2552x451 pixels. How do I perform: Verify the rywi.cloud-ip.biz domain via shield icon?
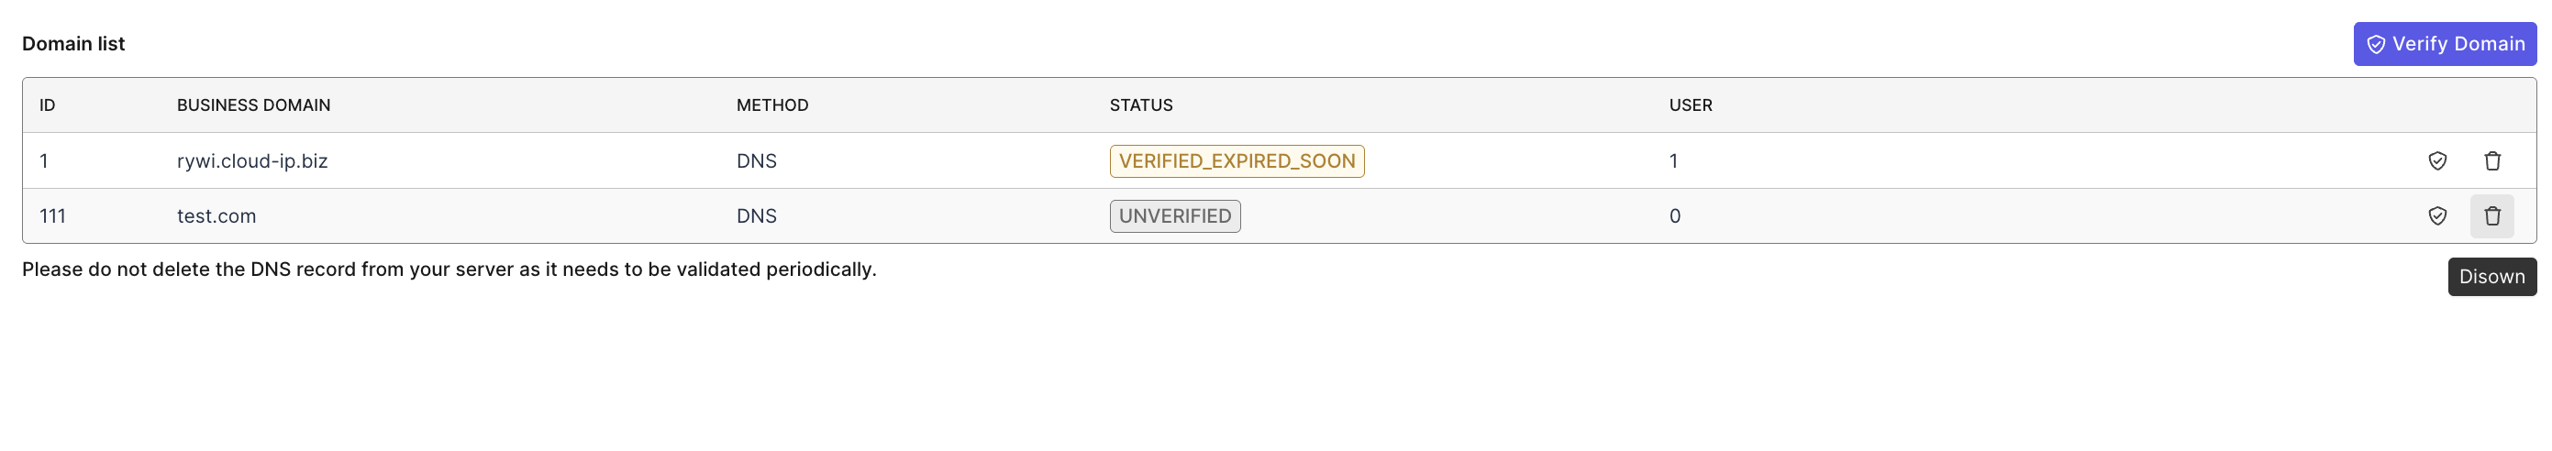(2437, 161)
